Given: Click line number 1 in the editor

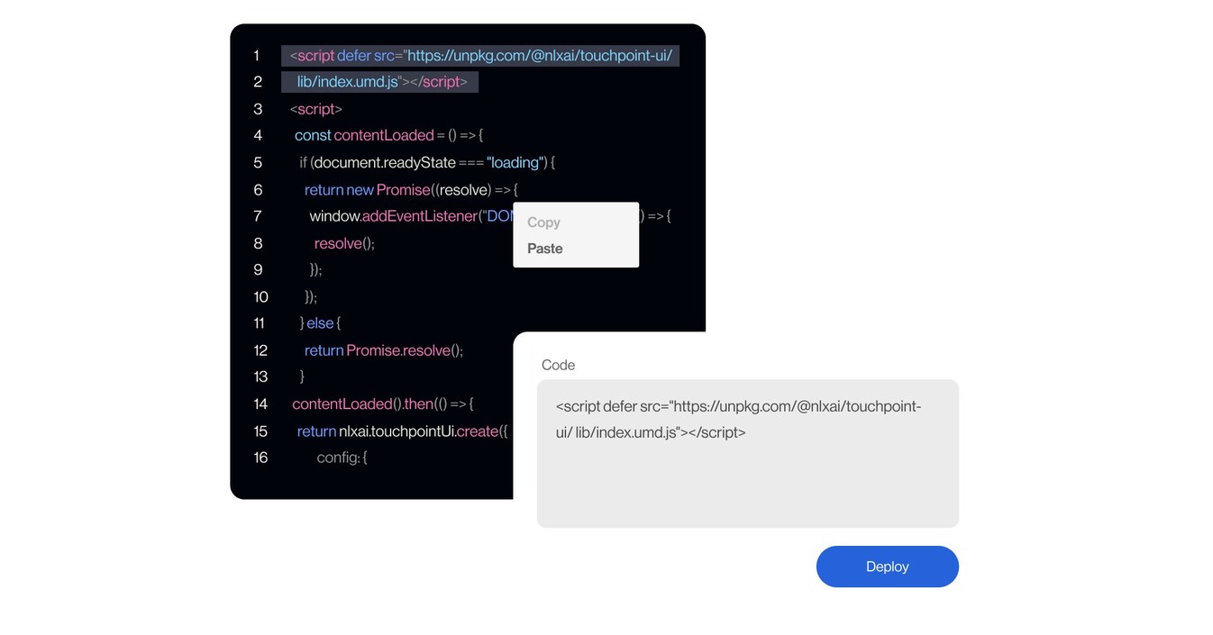Looking at the screenshot, I should (x=256, y=55).
